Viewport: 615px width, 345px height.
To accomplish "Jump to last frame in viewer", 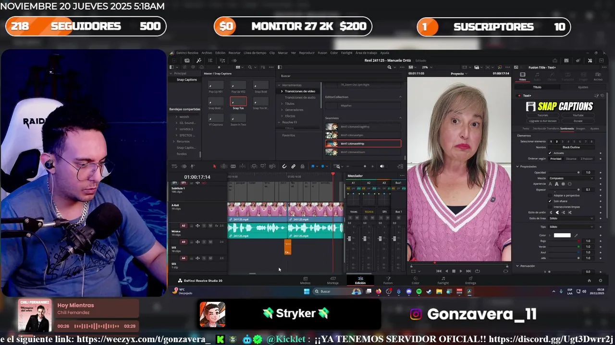I will (x=468, y=271).
